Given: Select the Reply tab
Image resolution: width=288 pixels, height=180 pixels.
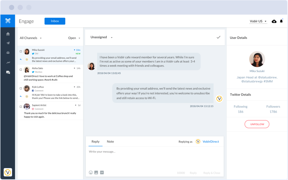Looking at the screenshot, I should 95,142.
